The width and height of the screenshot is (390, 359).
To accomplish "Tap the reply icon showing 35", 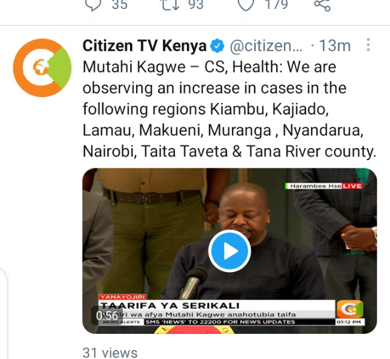I will click(93, 5).
